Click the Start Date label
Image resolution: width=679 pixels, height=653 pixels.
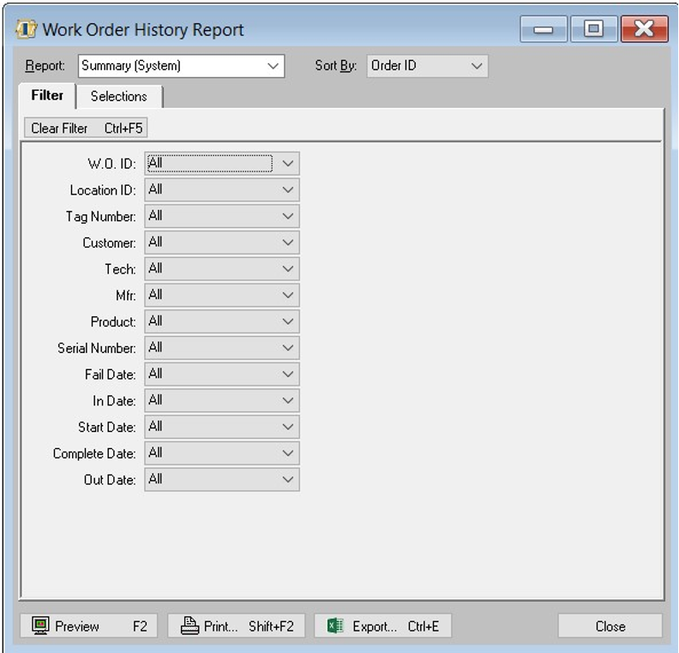click(107, 428)
